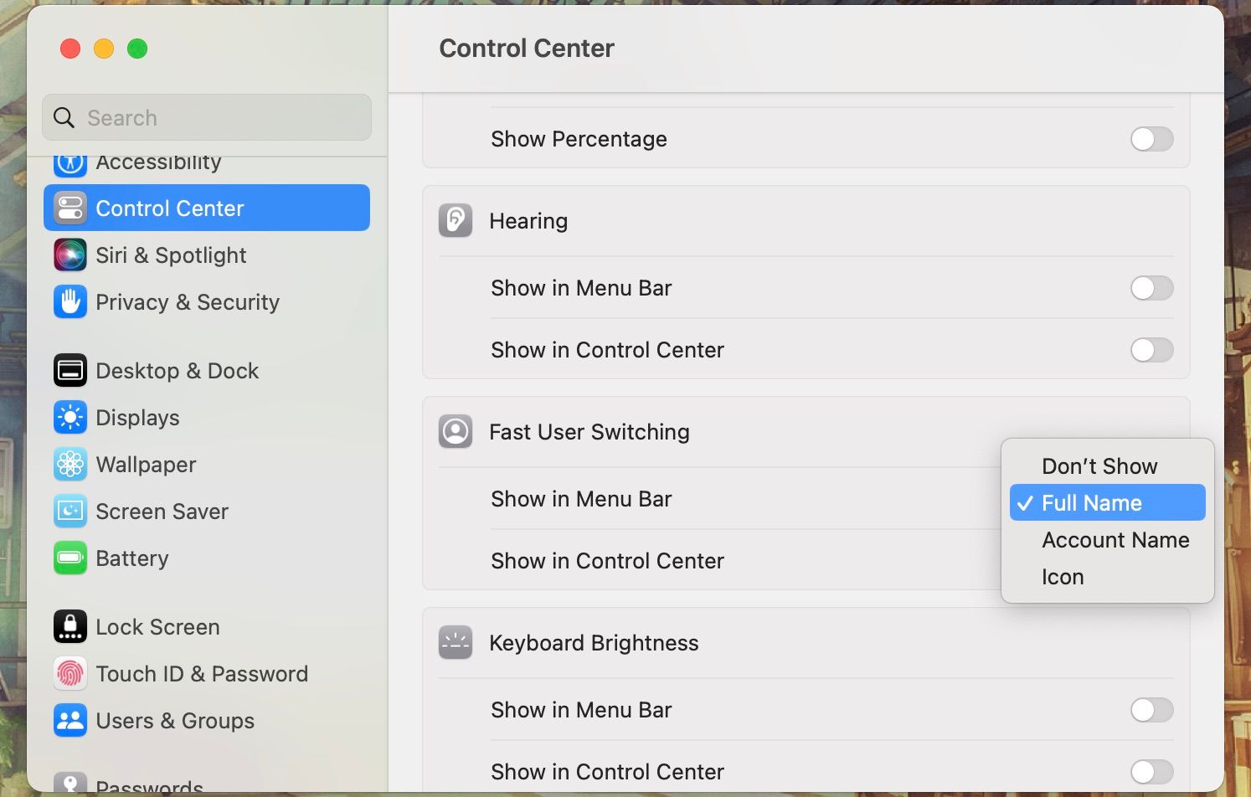Enable Keyboard Brightness in Menu Bar
The height and width of the screenshot is (797, 1251).
point(1151,709)
